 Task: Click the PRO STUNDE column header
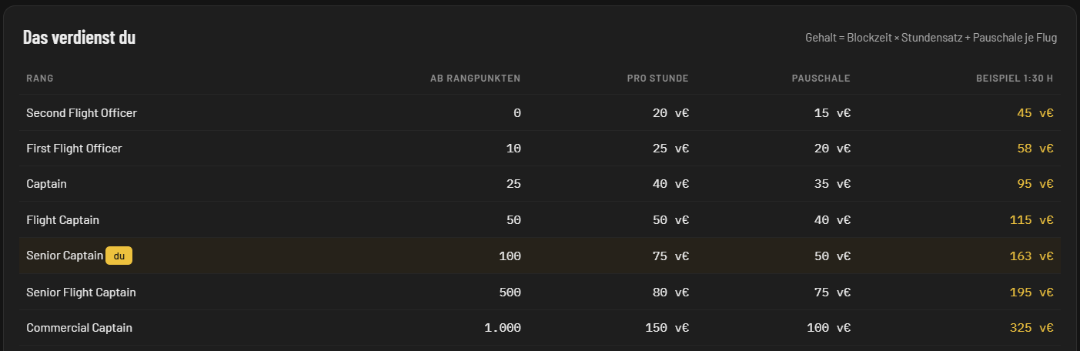(657, 79)
